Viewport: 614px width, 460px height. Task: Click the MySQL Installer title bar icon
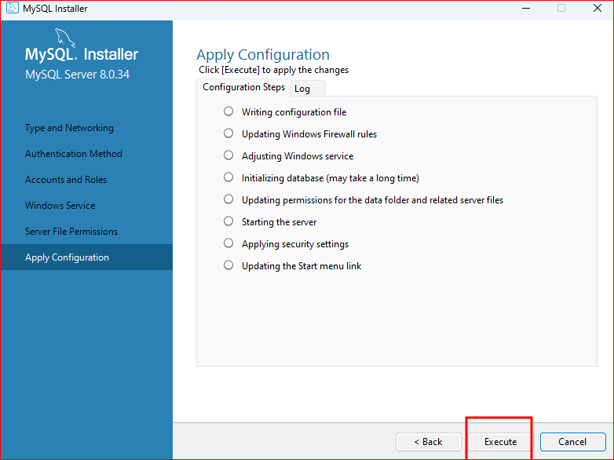point(12,8)
